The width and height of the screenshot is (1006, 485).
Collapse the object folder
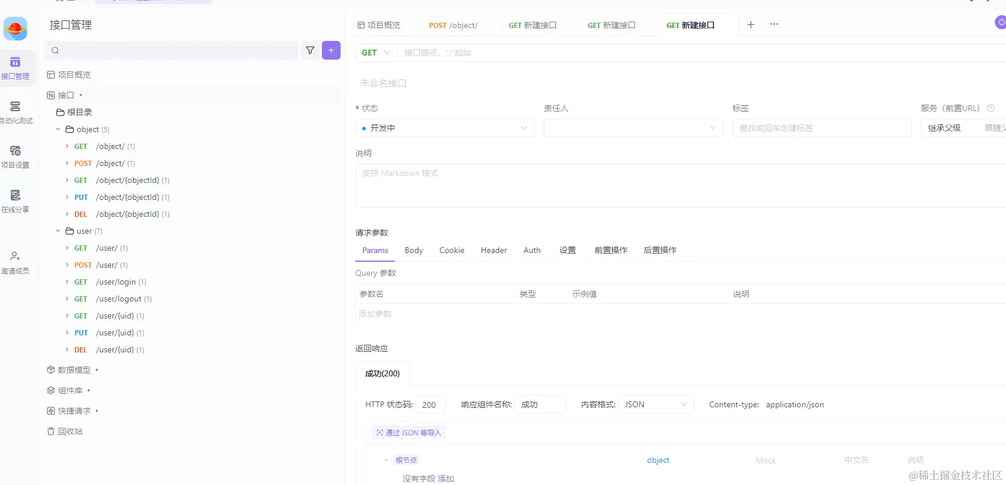click(x=58, y=129)
